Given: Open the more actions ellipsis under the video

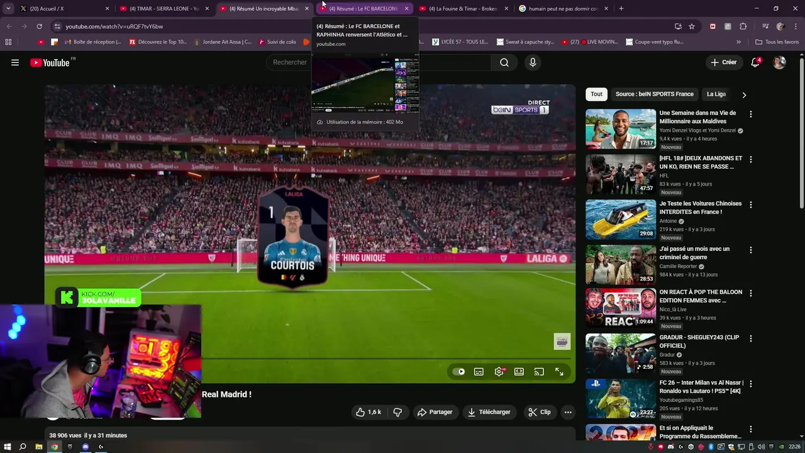Looking at the screenshot, I should (x=568, y=412).
